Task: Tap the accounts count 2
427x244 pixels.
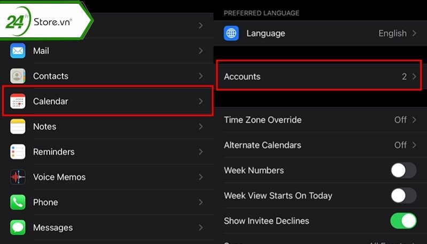Action: pyautogui.click(x=404, y=77)
